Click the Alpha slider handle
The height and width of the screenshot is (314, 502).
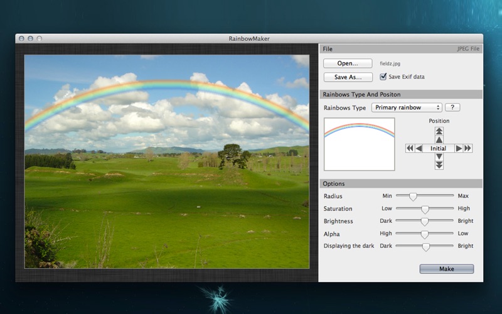pos(425,234)
